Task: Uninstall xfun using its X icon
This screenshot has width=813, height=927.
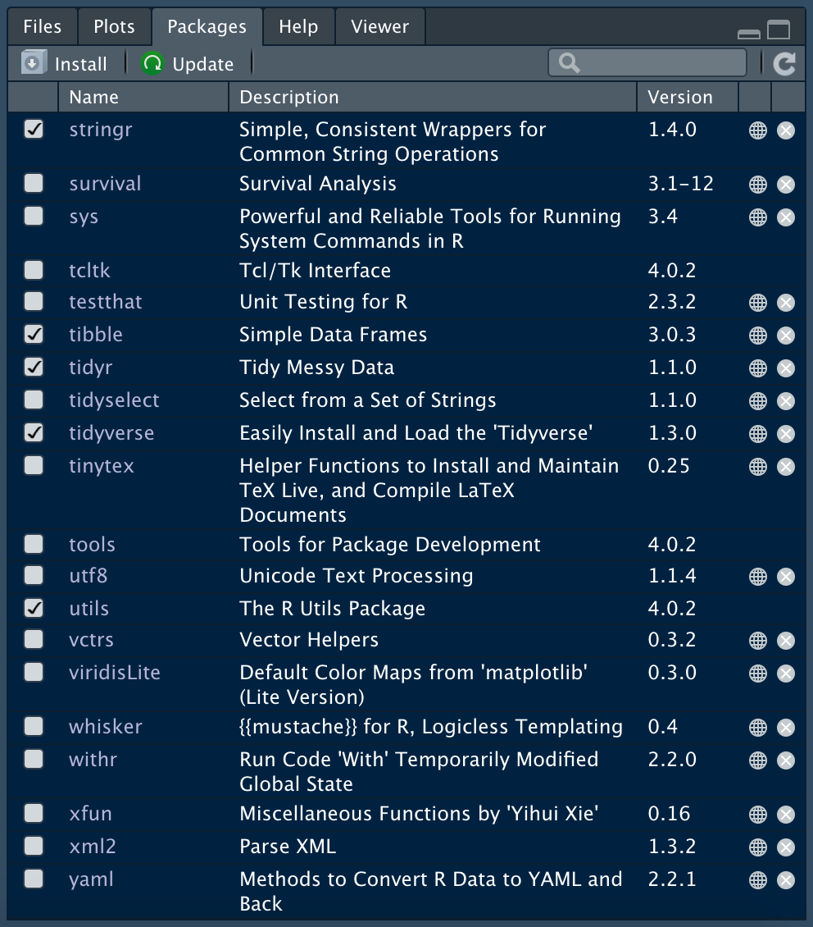Action: pyautogui.click(x=786, y=815)
